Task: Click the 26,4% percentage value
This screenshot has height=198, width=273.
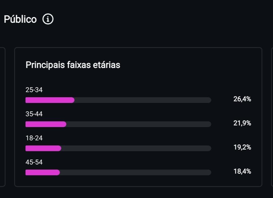Action: coord(242,99)
